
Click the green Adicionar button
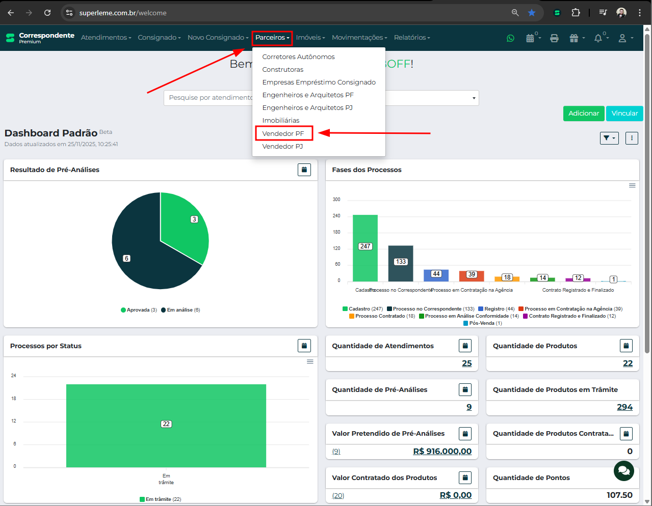[x=584, y=114]
